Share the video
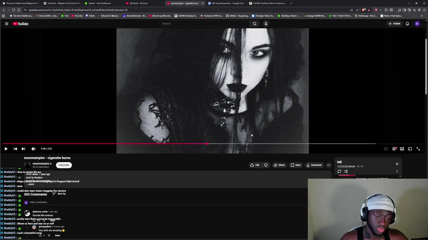 279,165
